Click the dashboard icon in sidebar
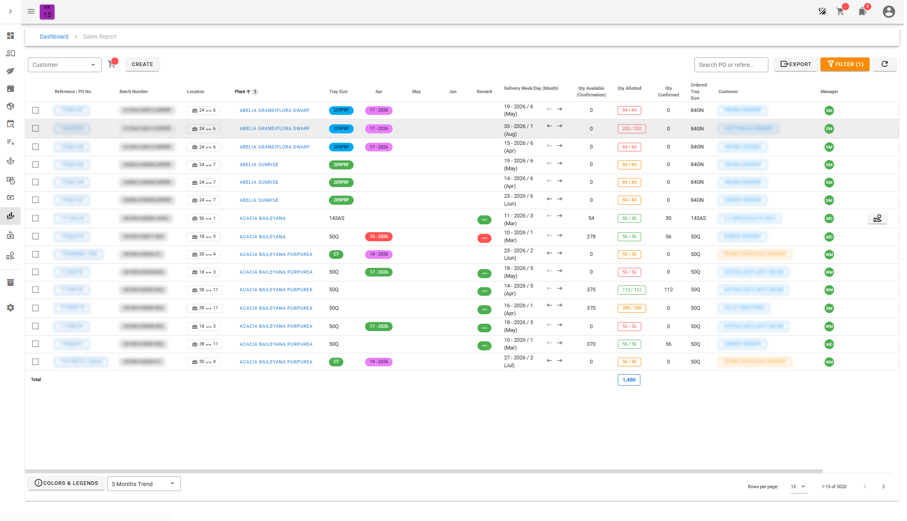907x521 pixels. (11, 36)
